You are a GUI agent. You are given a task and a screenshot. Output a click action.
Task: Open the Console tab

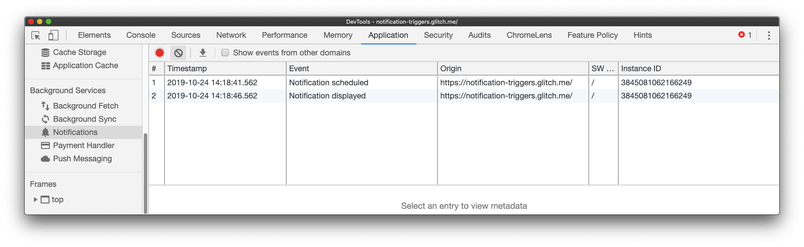[x=141, y=35]
